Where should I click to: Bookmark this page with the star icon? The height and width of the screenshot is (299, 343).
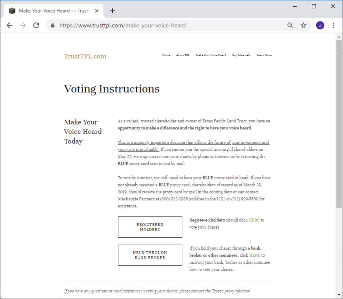tap(303, 26)
